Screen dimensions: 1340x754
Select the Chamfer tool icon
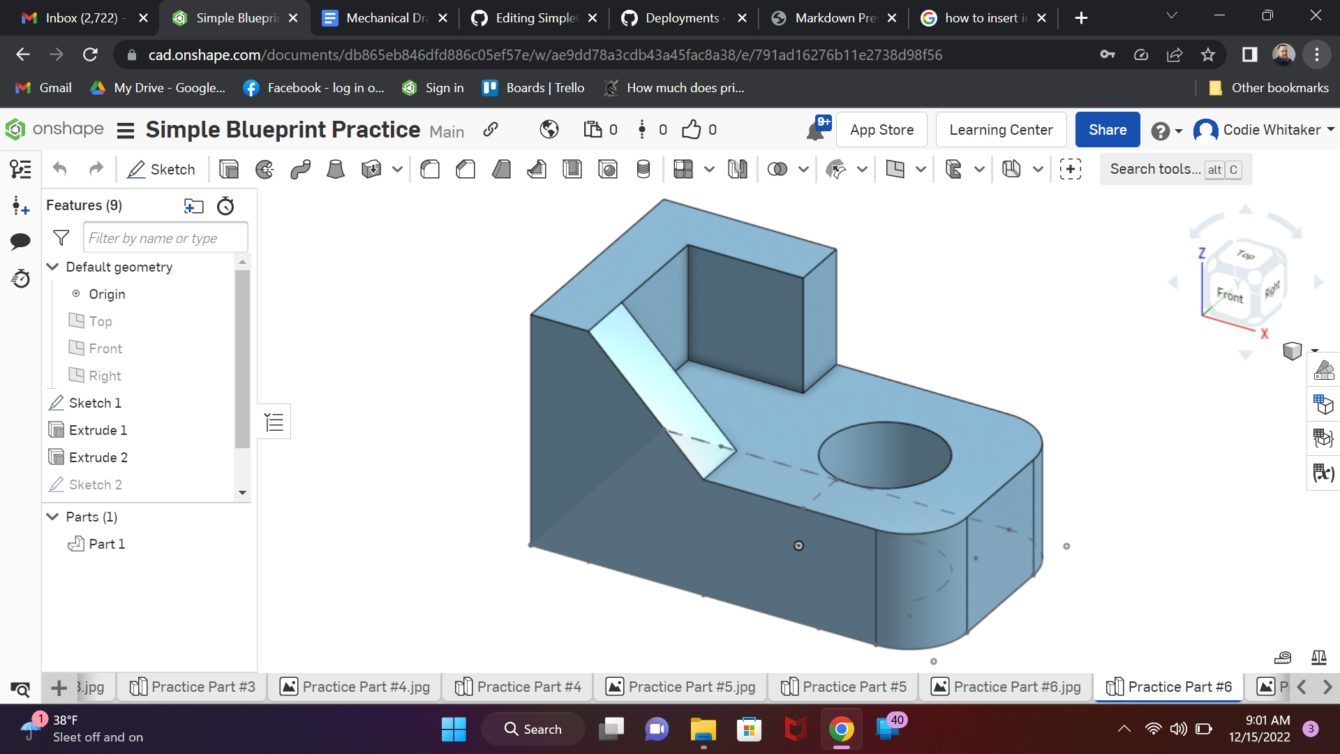point(466,169)
